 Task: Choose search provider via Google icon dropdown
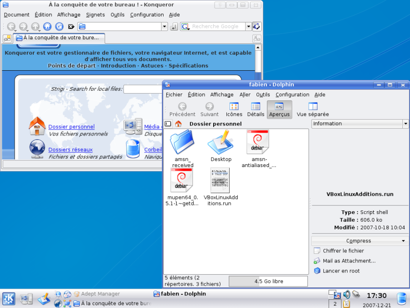coord(186,26)
